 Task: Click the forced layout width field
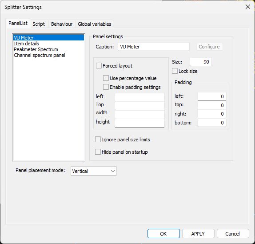(139, 114)
